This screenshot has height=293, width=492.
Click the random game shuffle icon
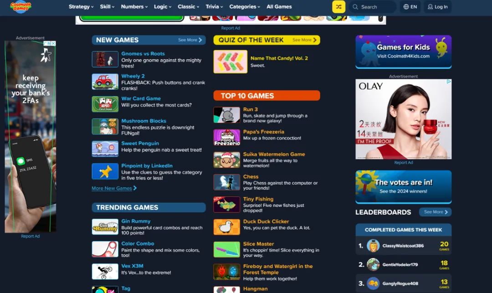[338, 6]
